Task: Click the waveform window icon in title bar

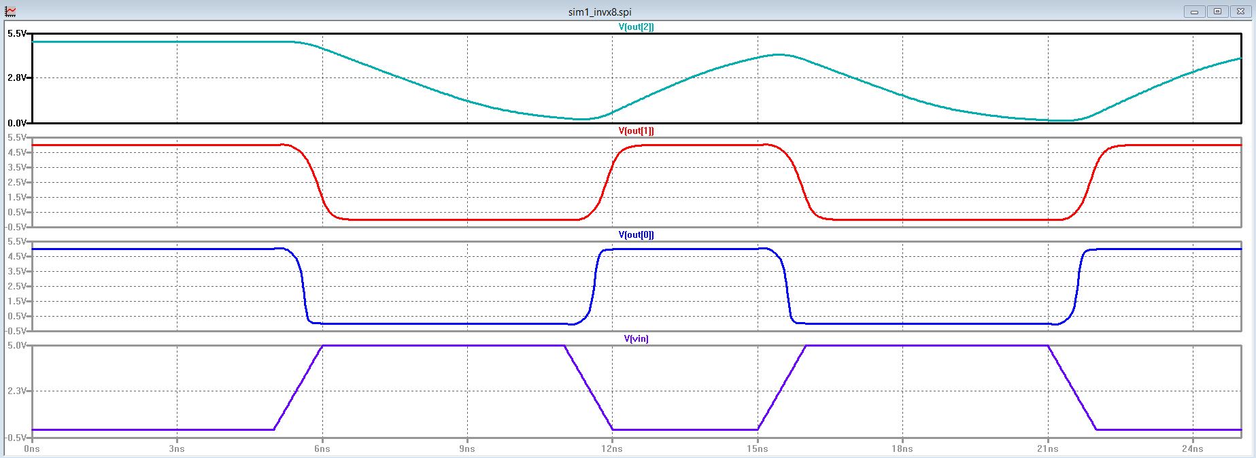Action: (10, 12)
